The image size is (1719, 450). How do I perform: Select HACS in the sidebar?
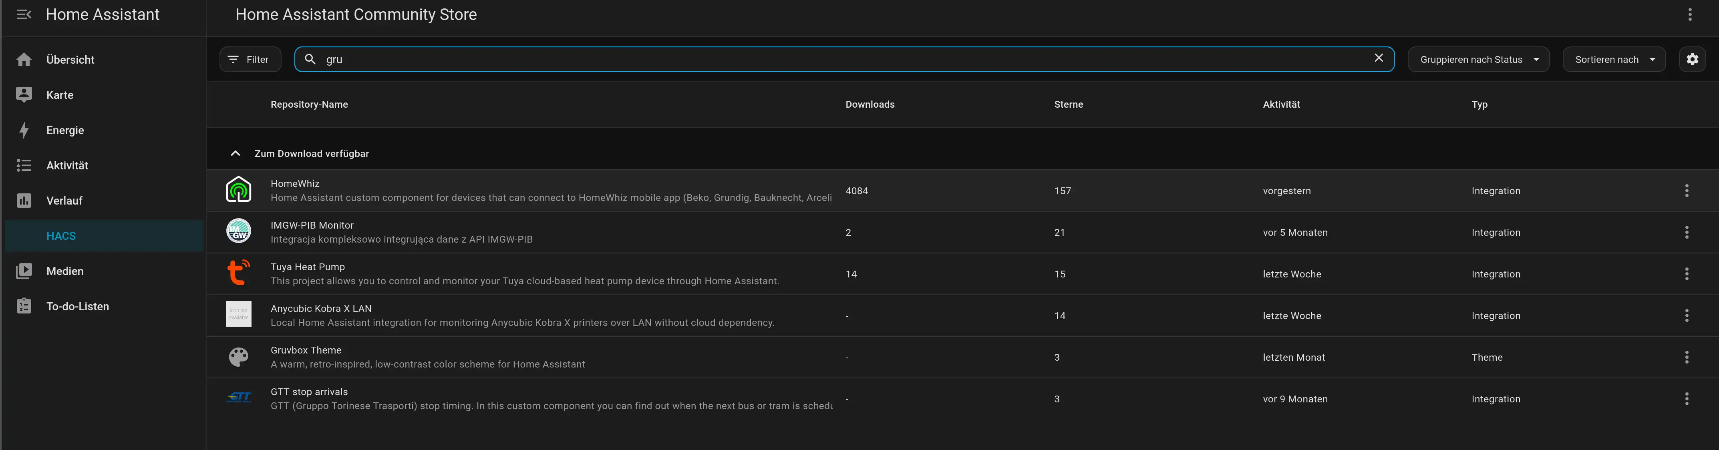103,236
